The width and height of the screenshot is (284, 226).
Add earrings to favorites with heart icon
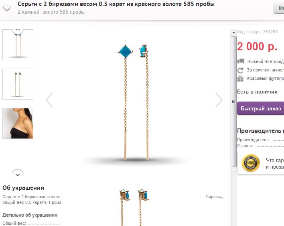[7, 8]
